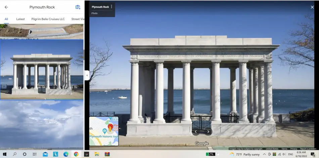Open the Pilgrim Belle Cruises LLC tab

48,19
